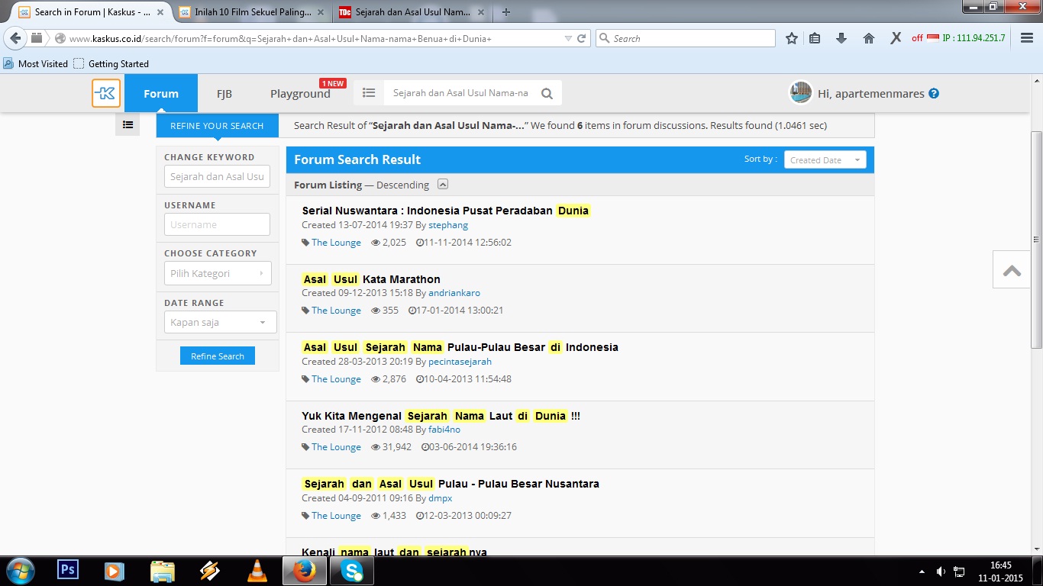
Task: Open the downloads arrow icon
Action: pyautogui.click(x=841, y=38)
